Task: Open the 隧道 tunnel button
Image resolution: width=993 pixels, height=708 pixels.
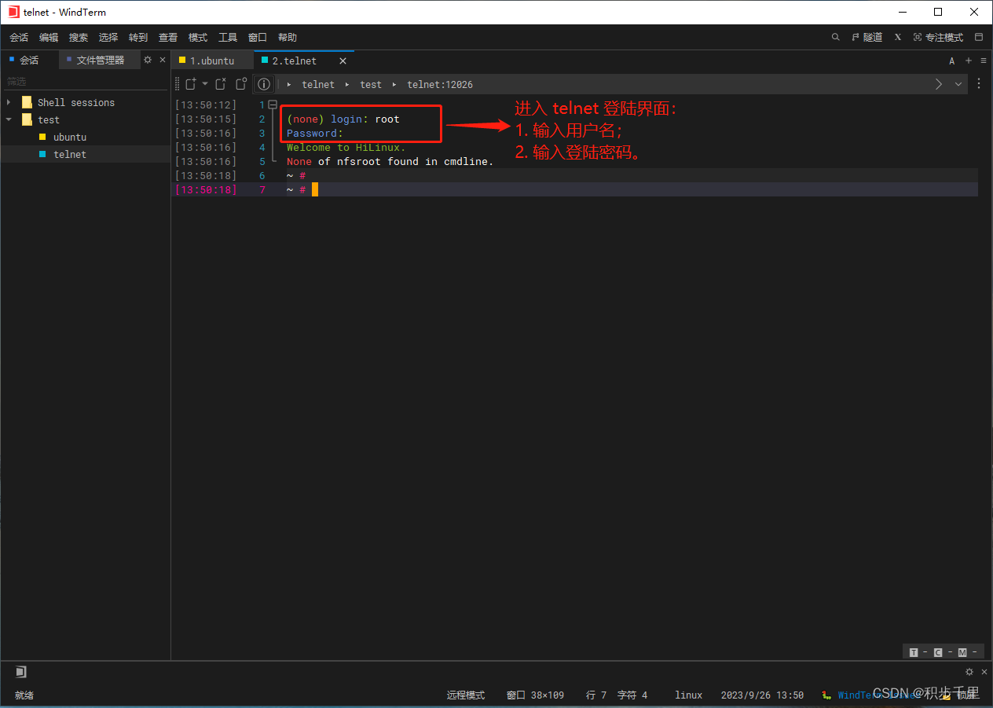Action: point(867,37)
